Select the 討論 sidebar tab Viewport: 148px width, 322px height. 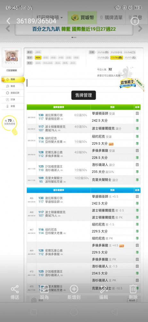[13, 99]
